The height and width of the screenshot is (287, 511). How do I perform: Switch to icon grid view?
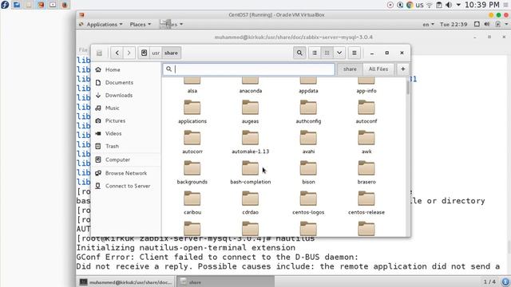tap(327, 53)
